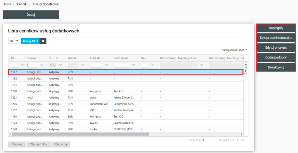Click the filter funnel in Kontrakt filter row

coord(106,65)
